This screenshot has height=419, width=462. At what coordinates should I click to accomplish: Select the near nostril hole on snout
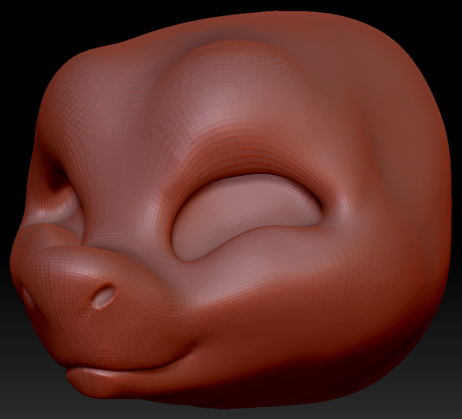click(104, 296)
